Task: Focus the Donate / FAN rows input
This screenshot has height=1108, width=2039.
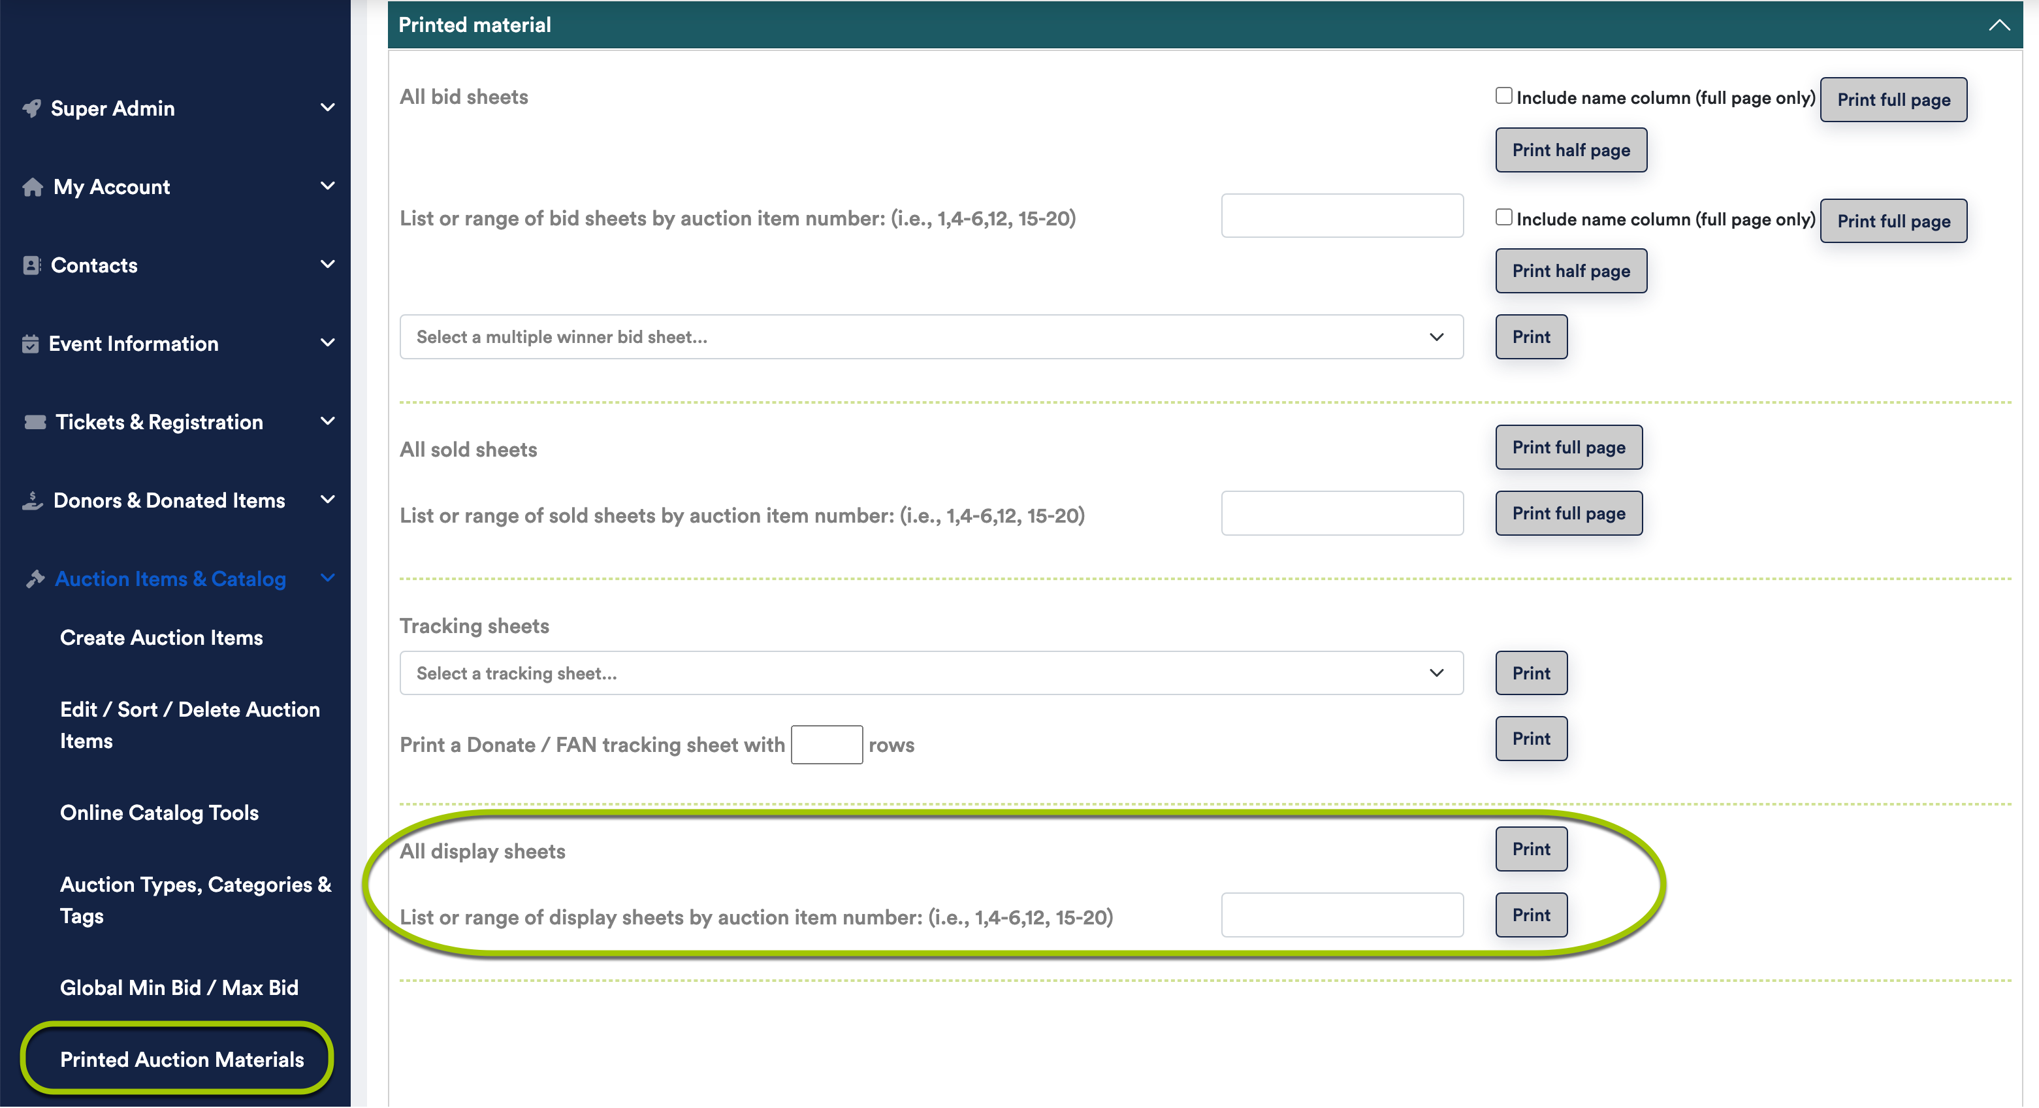Action: coord(826,745)
